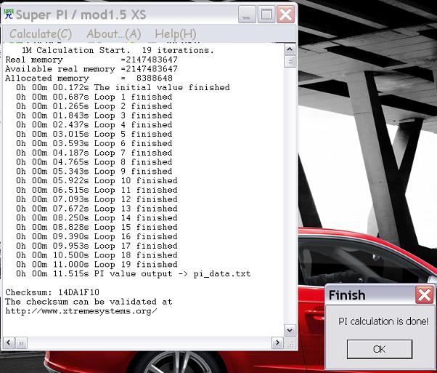Image resolution: width=437 pixels, height=373 pixels.
Task: Click the 'Loop 17 finished' line
Action: [x=97, y=246]
